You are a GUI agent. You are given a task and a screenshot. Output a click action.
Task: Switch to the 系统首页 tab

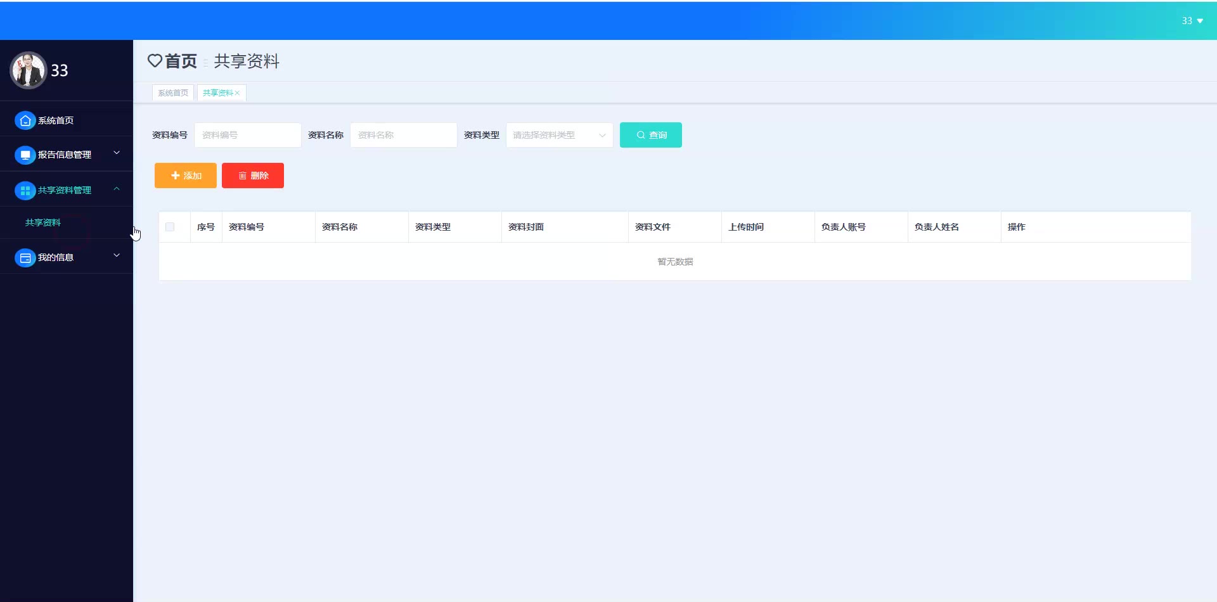point(173,93)
